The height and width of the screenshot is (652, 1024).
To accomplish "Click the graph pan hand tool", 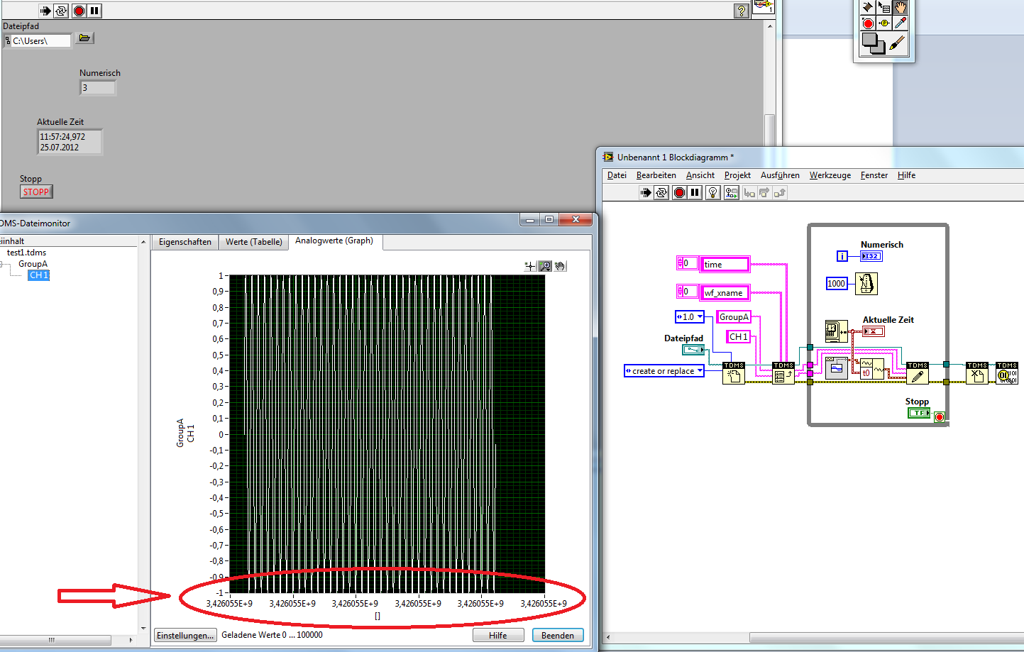I will click(x=560, y=266).
